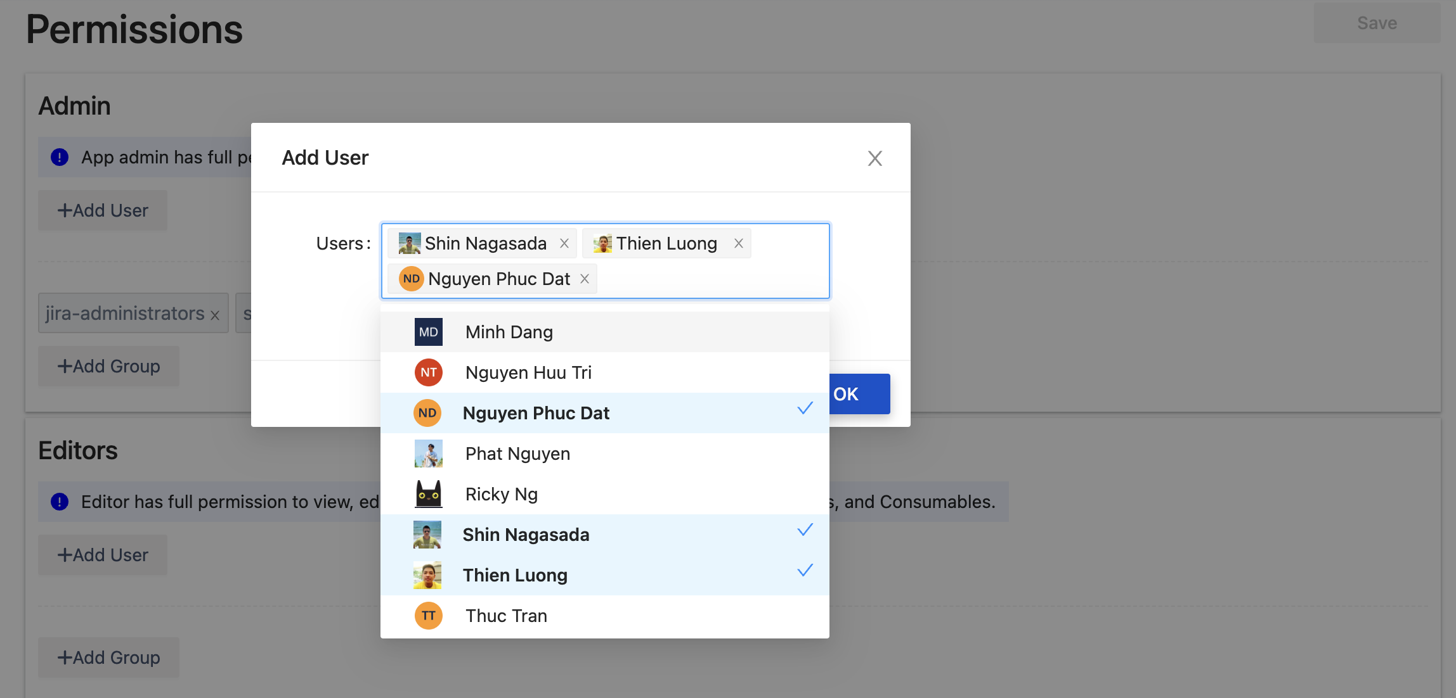Click the TT avatar for Thuc Tran

[428, 616]
